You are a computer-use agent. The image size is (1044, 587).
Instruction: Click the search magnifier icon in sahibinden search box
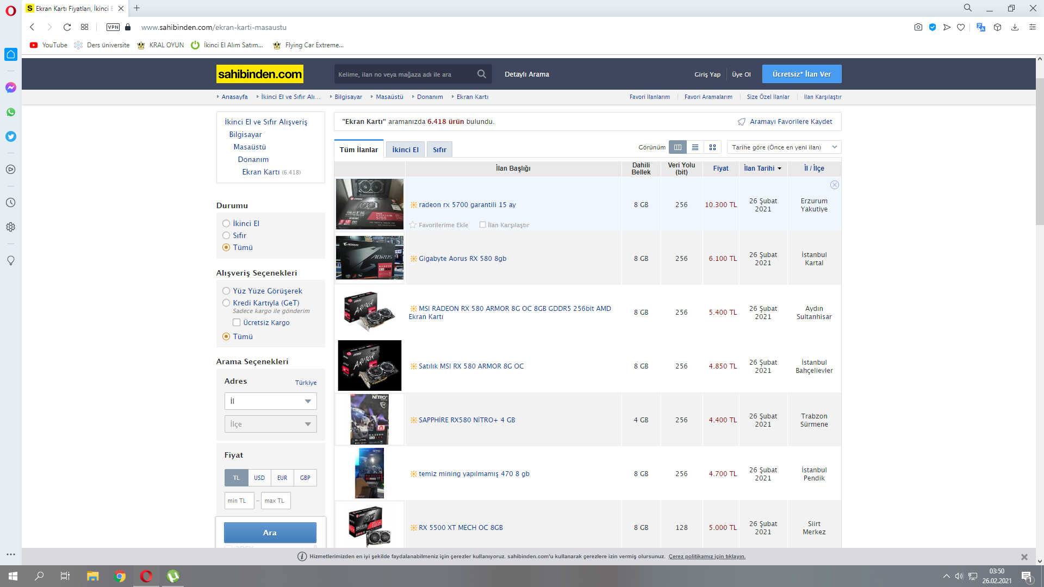pyautogui.click(x=481, y=74)
